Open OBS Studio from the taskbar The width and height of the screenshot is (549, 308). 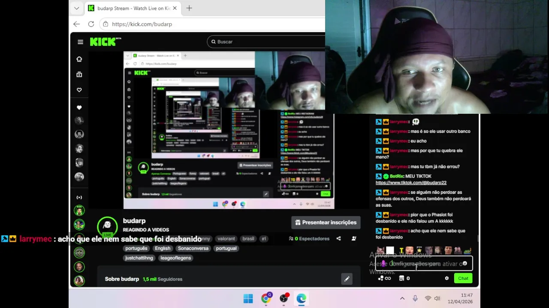tap(284, 299)
